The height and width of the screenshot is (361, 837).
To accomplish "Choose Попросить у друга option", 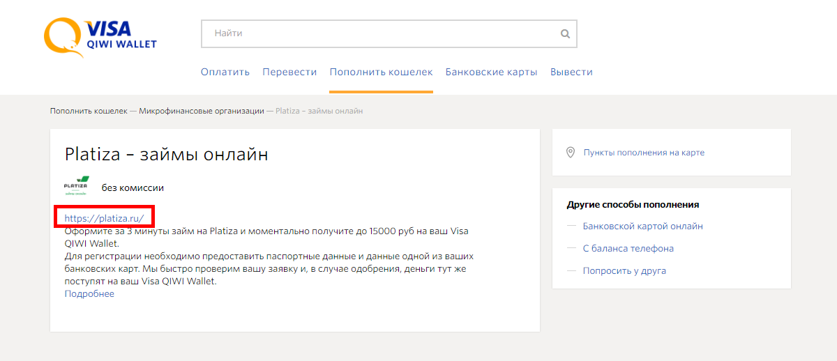I will tap(624, 271).
